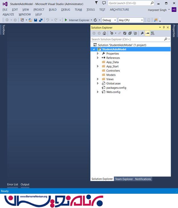Click the Refresh icon in Solution Explorer
178x208 pixels.
(125, 33)
